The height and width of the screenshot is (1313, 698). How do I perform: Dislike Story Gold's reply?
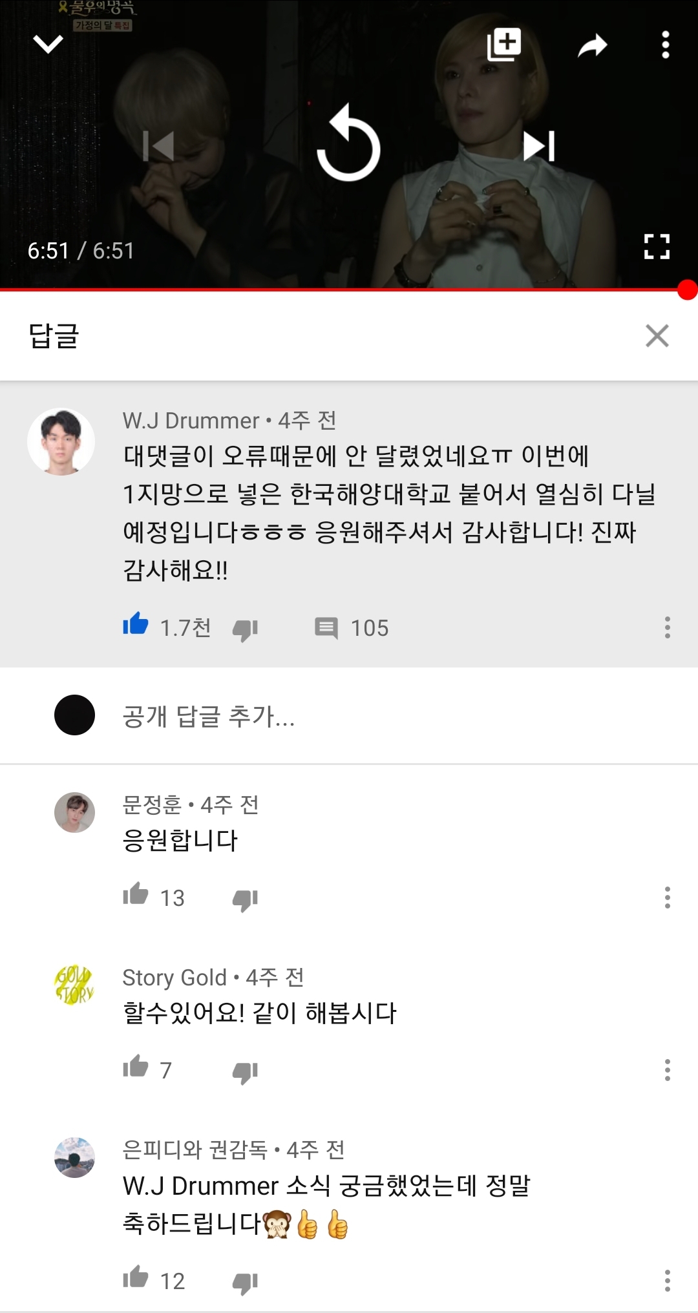pos(246,1072)
